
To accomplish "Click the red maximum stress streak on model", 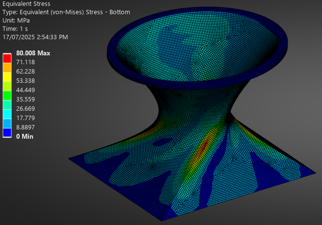I will click(204, 147).
